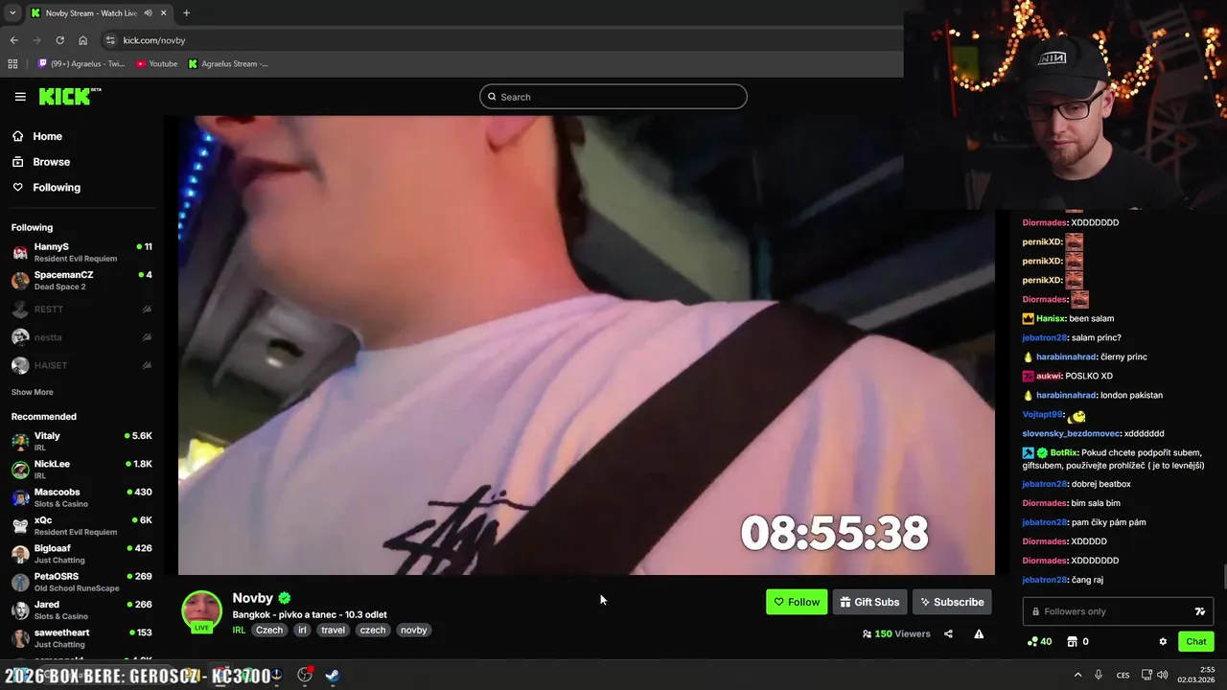Click the green Chat send button
1227x690 pixels.
click(x=1196, y=641)
